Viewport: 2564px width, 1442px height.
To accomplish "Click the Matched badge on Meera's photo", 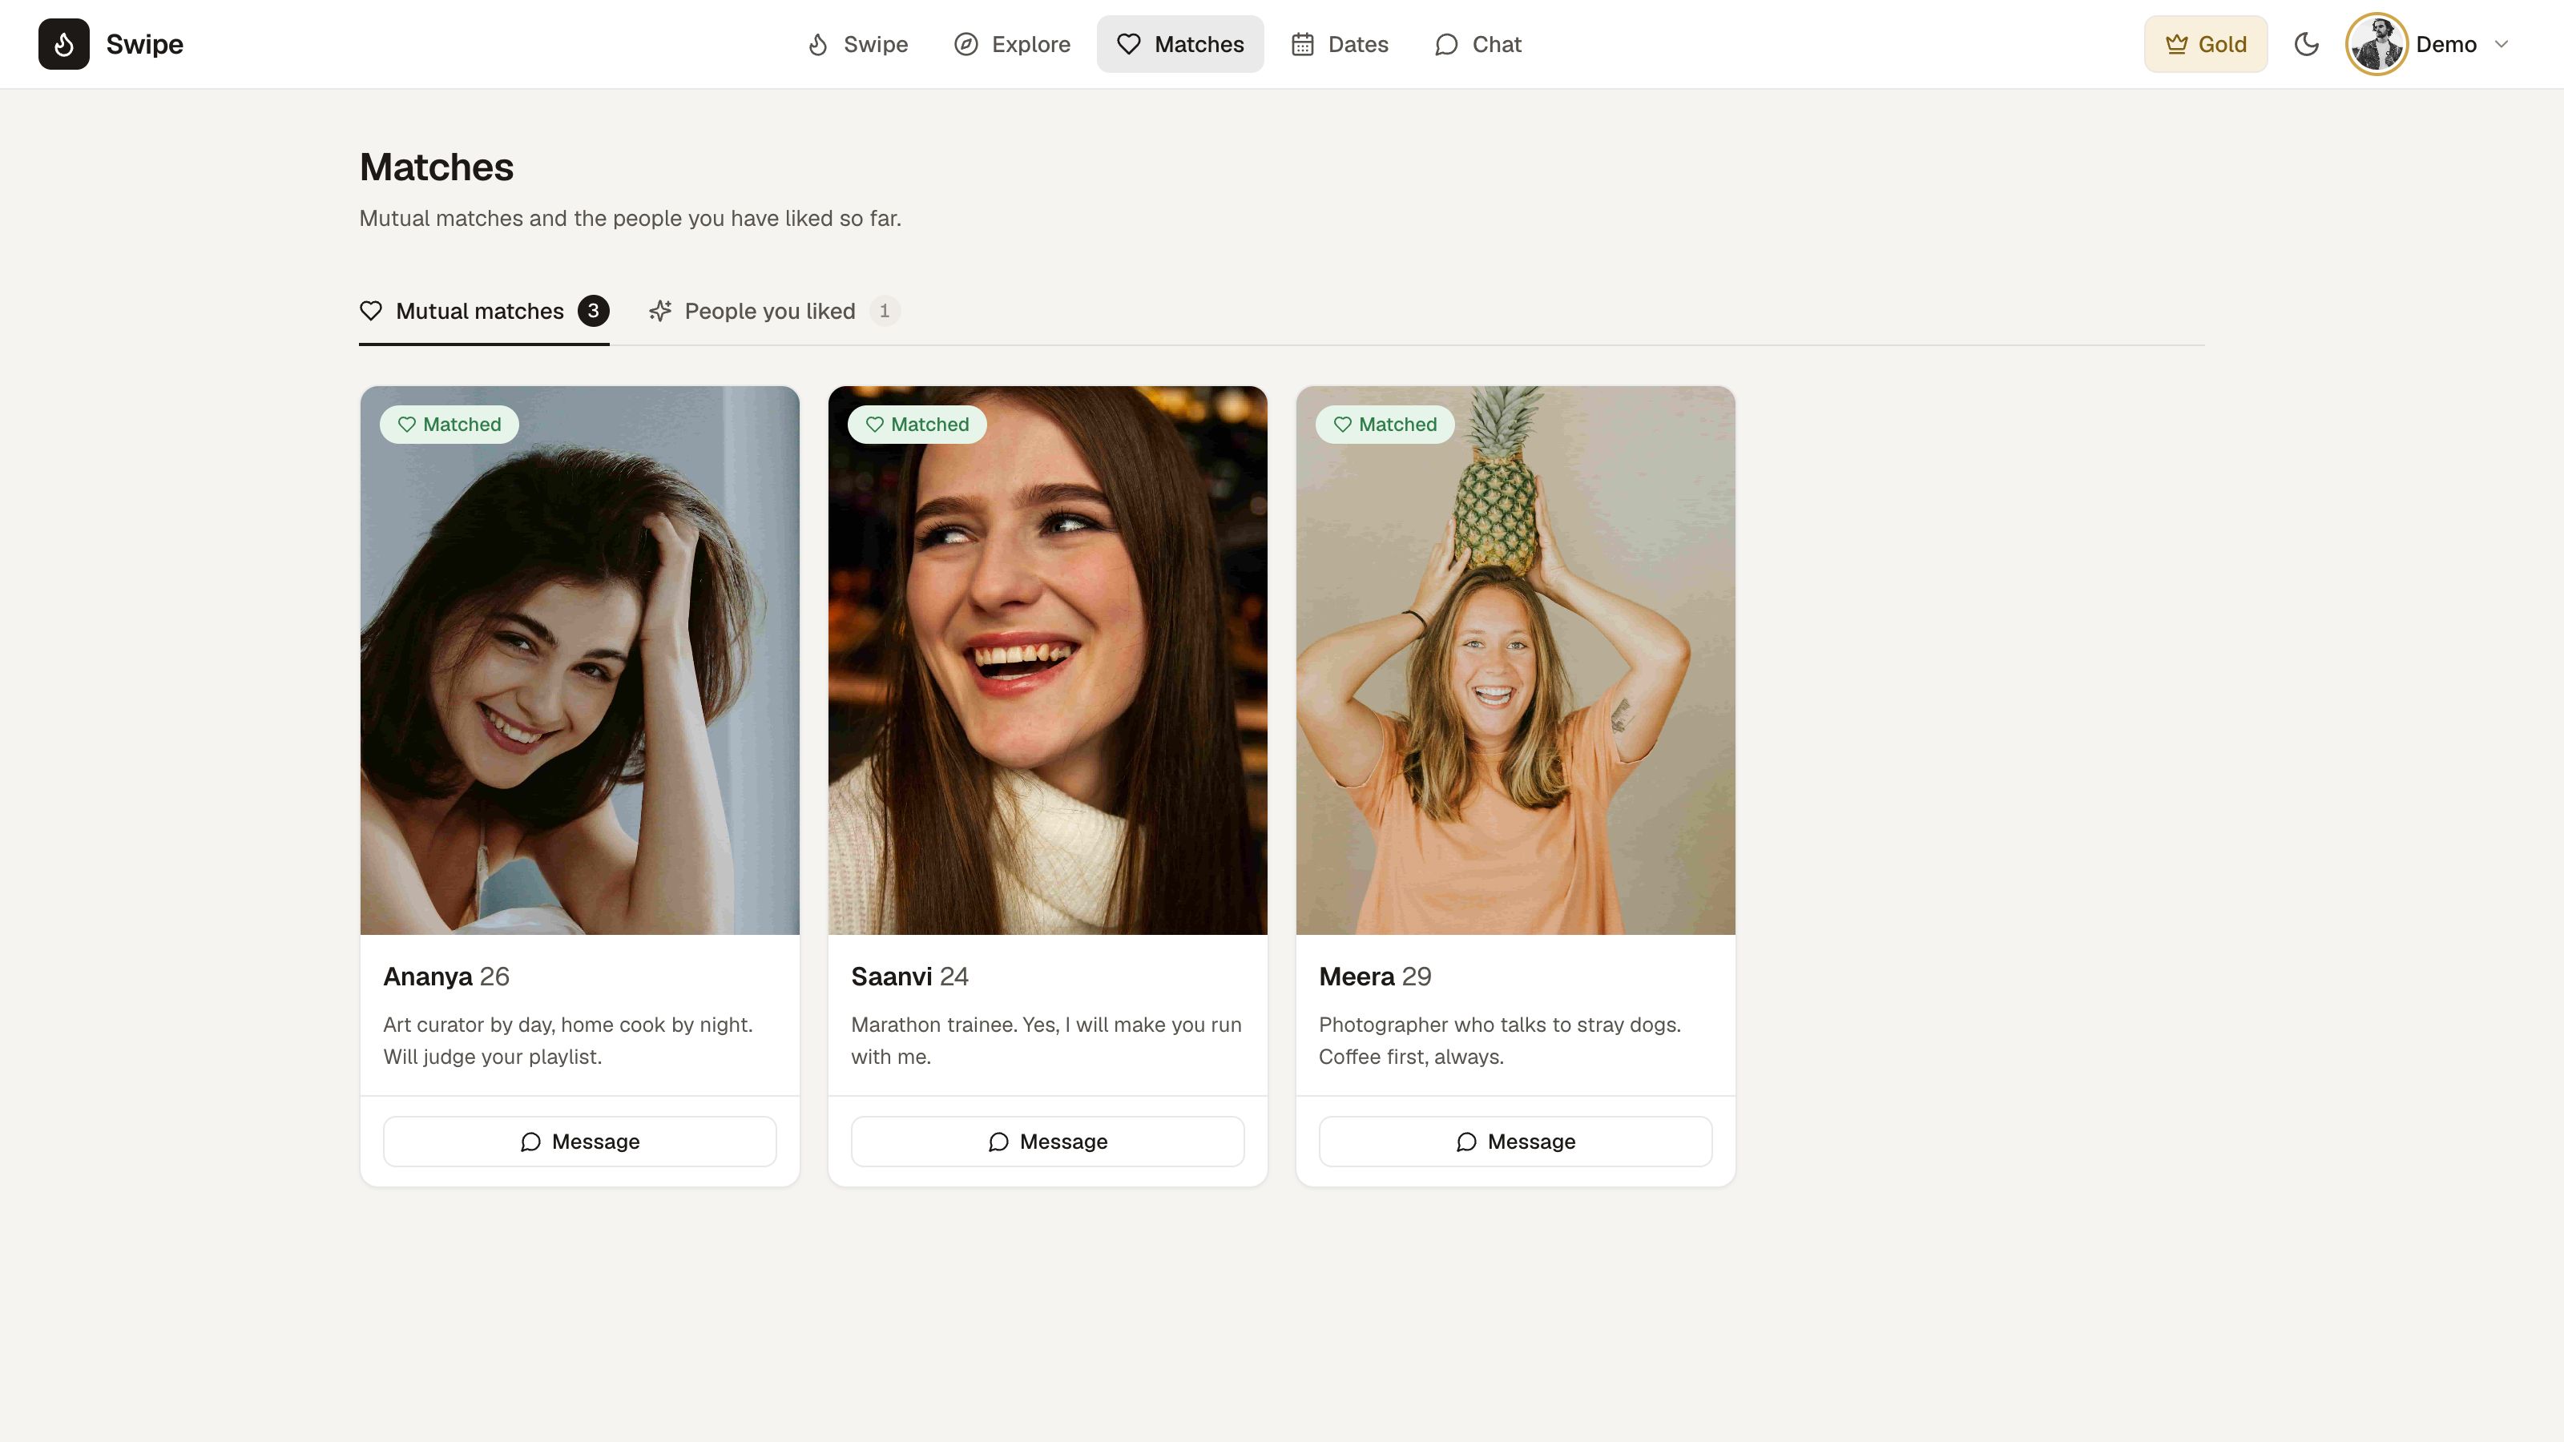I will (x=1385, y=424).
